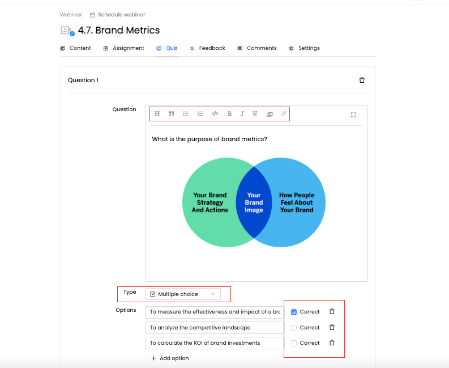Open the Settings tab

click(304, 48)
